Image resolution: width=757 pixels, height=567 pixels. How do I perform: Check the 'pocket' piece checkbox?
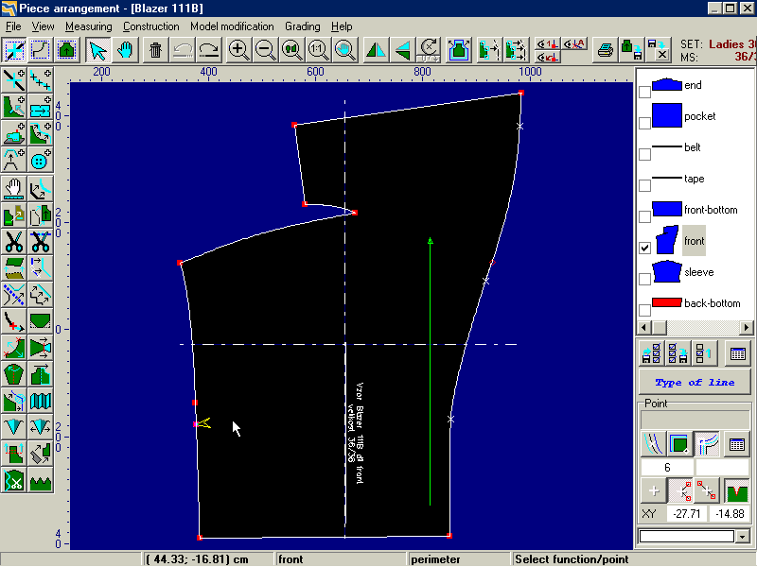tap(644, 123)
